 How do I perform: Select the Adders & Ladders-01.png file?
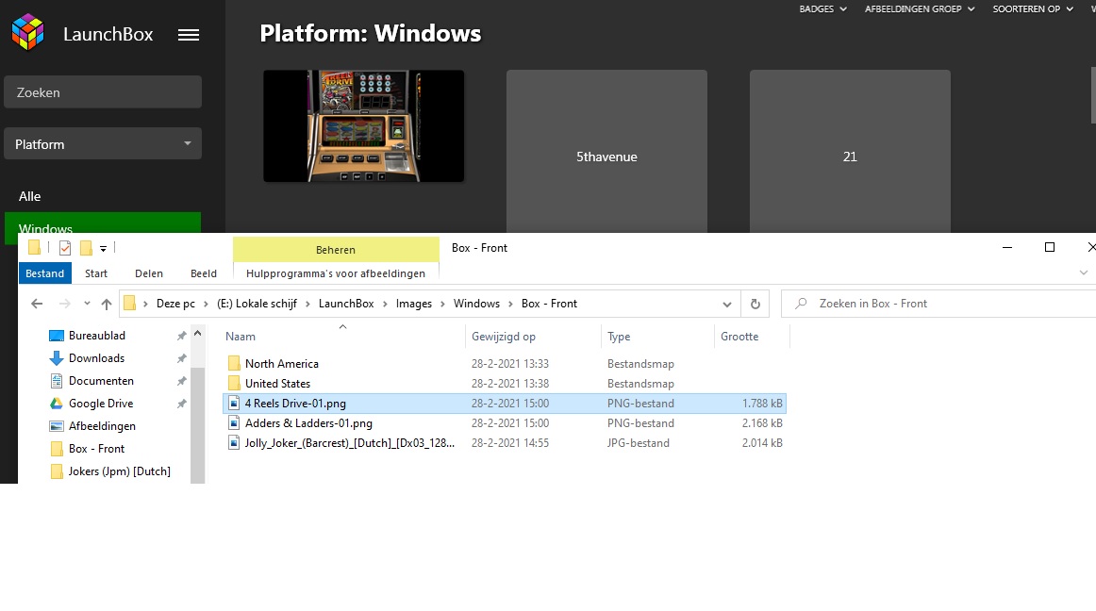click(504, 423)
